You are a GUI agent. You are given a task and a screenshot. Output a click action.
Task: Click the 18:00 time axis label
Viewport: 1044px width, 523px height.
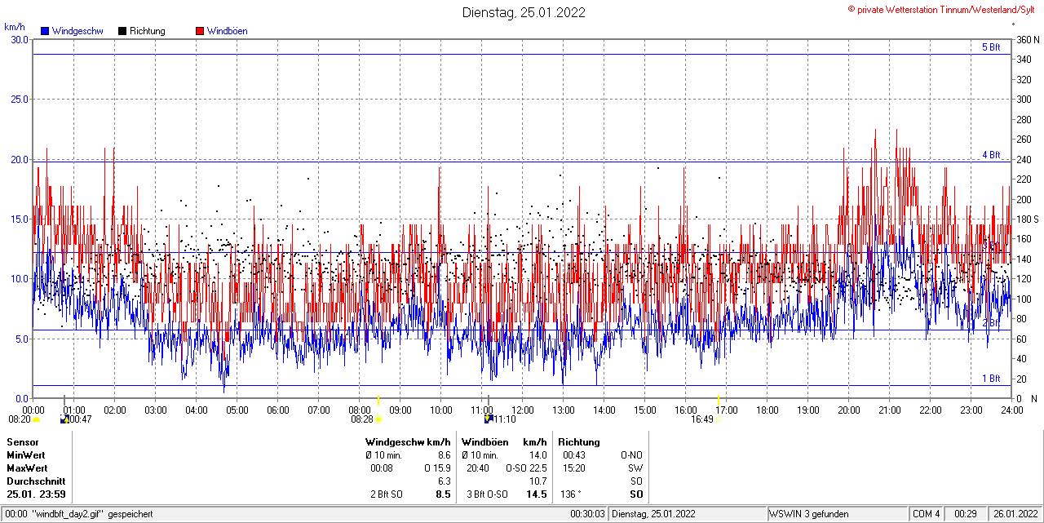coord(768,410)
